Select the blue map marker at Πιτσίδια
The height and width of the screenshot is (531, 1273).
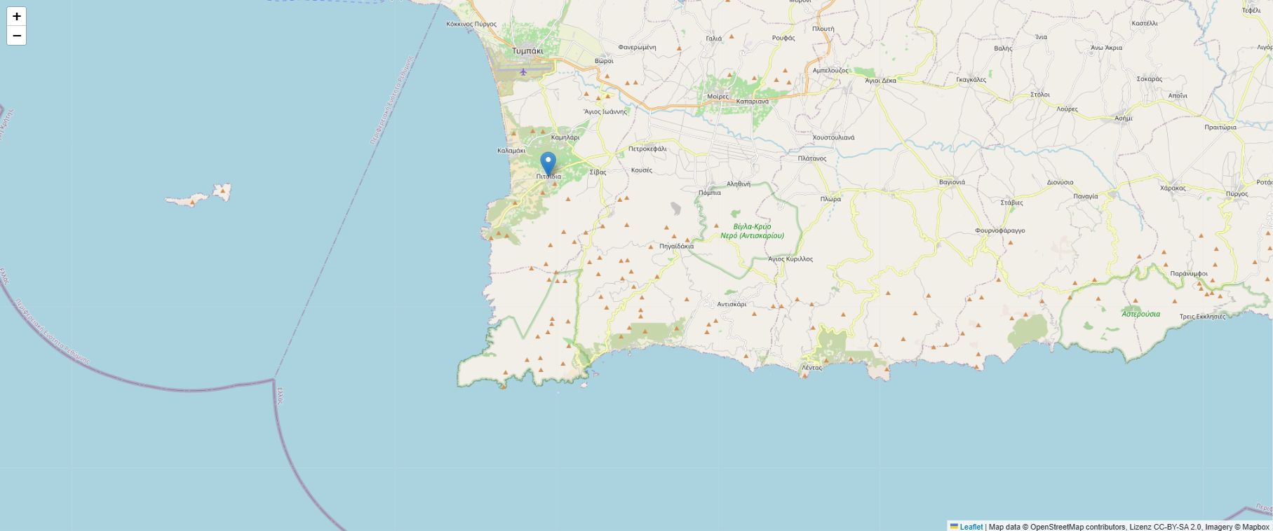tap(548, 165)
